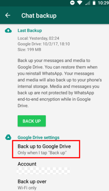Tap the Chat backup title
This screenshot has width=109, height=191.
tap(39, 15)
